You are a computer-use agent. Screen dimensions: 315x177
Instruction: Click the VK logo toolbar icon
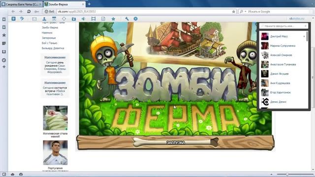(x=13, y=19)
